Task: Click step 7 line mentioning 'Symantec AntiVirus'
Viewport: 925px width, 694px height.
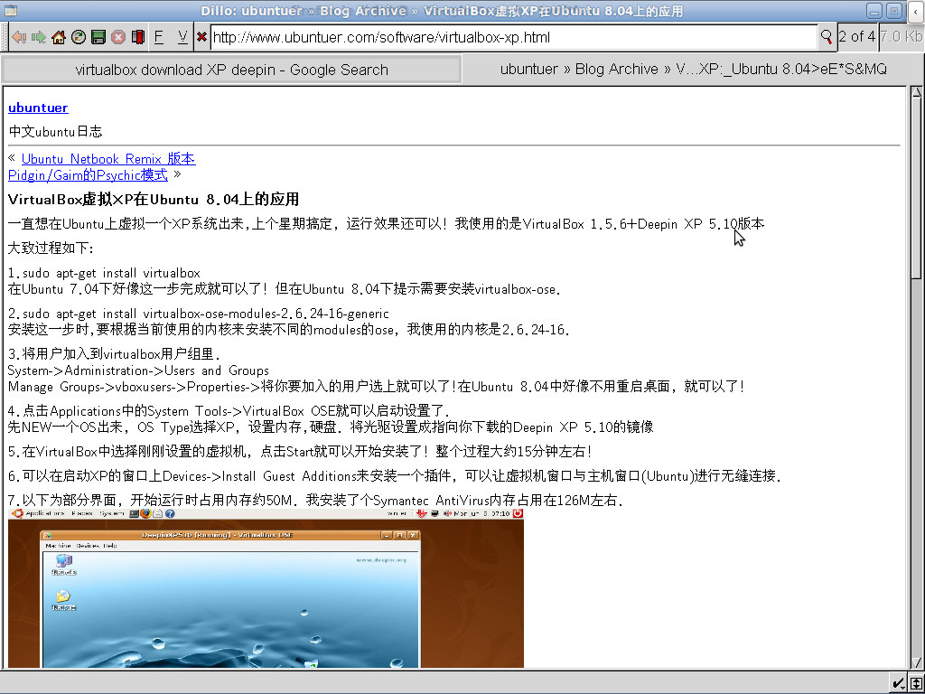Action: (316, 501)
